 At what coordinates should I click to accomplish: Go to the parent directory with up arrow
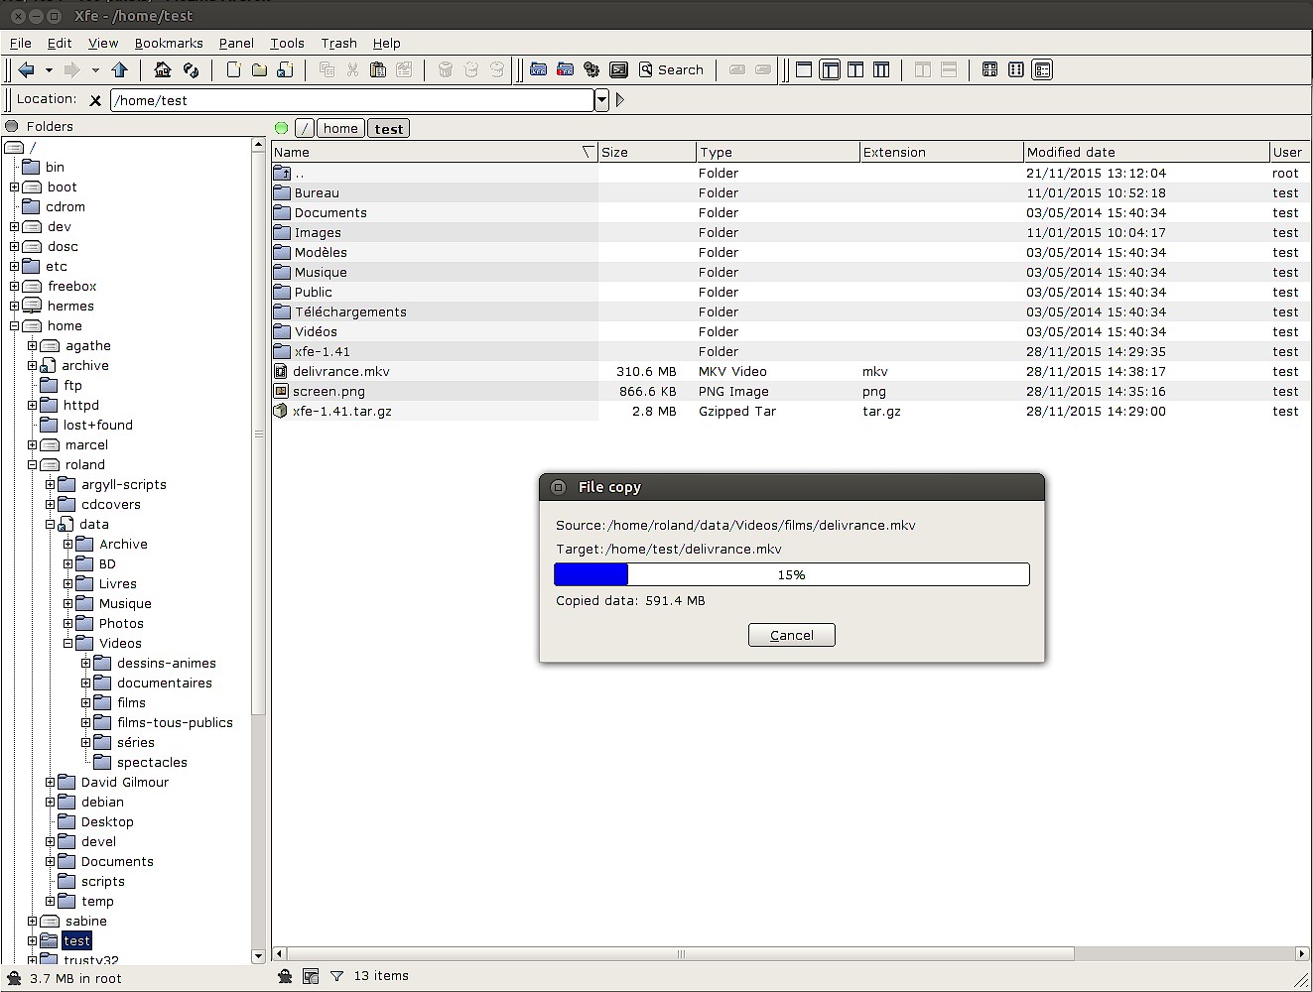[120, 69]
